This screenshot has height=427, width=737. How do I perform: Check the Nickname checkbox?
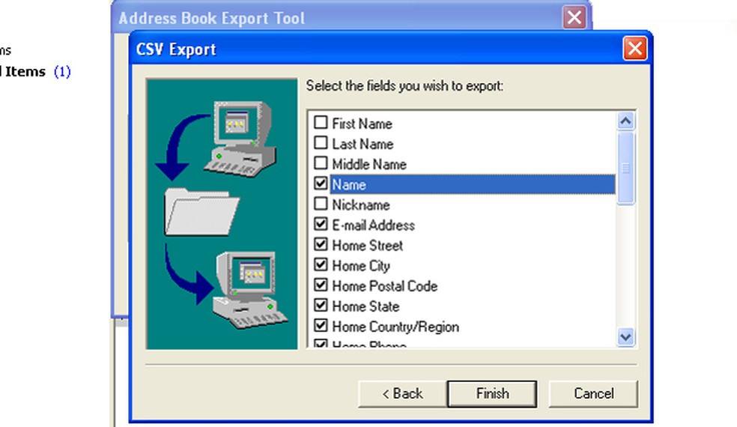[x=321, y=204]
